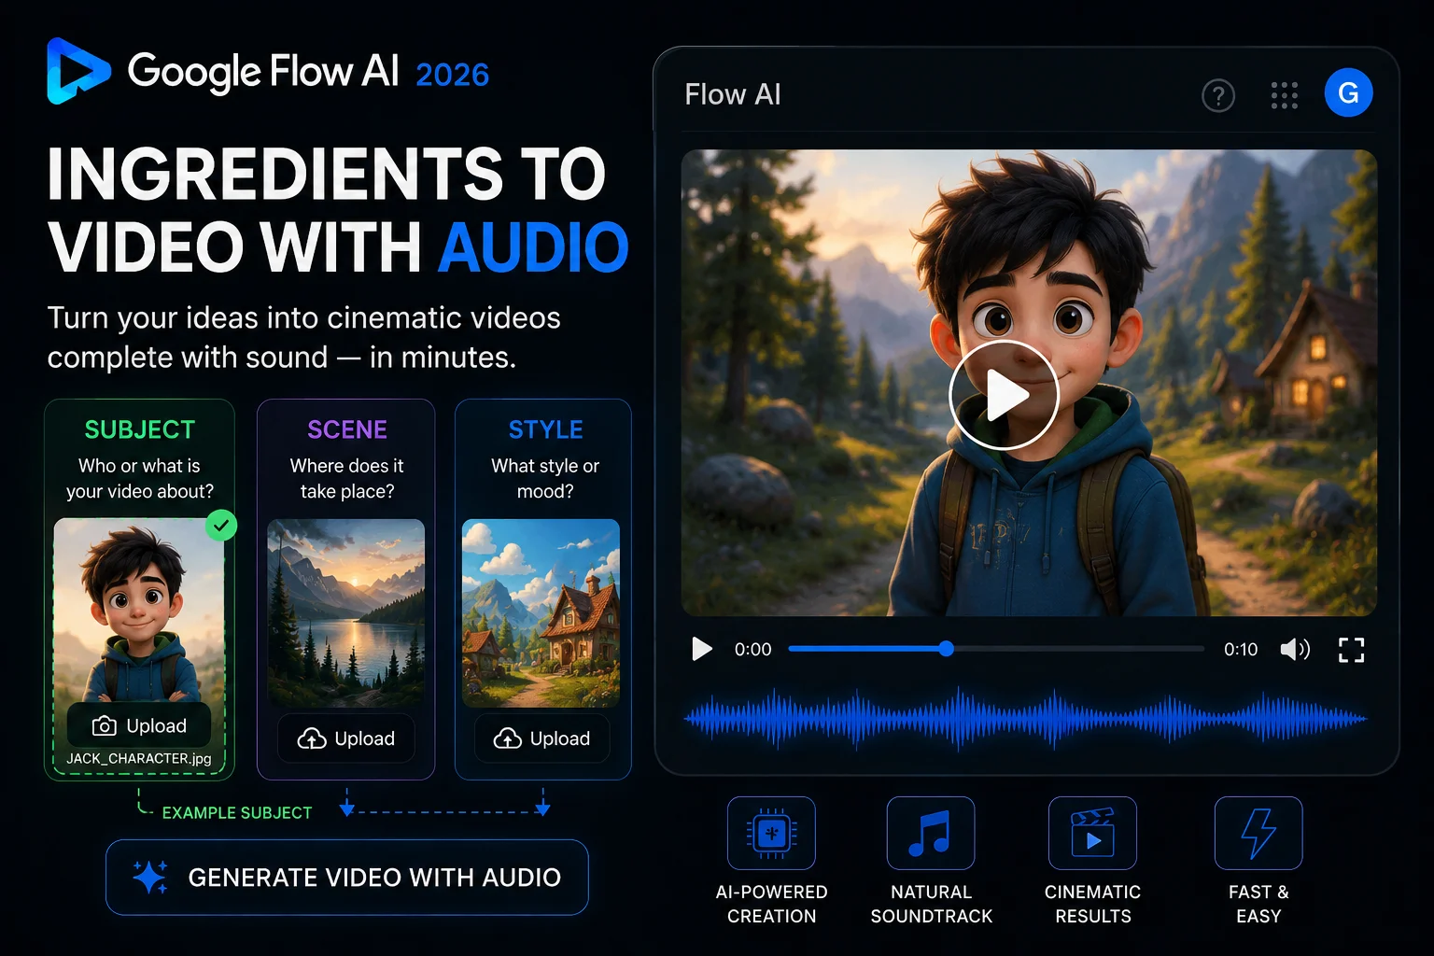Click the Cinematic Results clapperboard icon

1092,833
